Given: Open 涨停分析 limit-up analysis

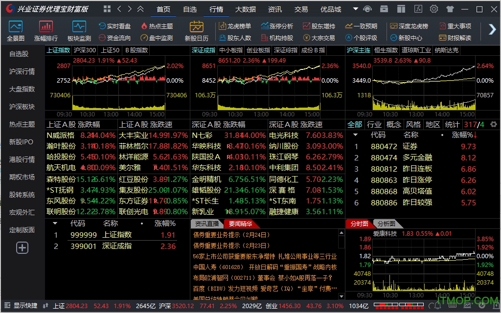Looking at the screenshot, I should coord(277,26).
